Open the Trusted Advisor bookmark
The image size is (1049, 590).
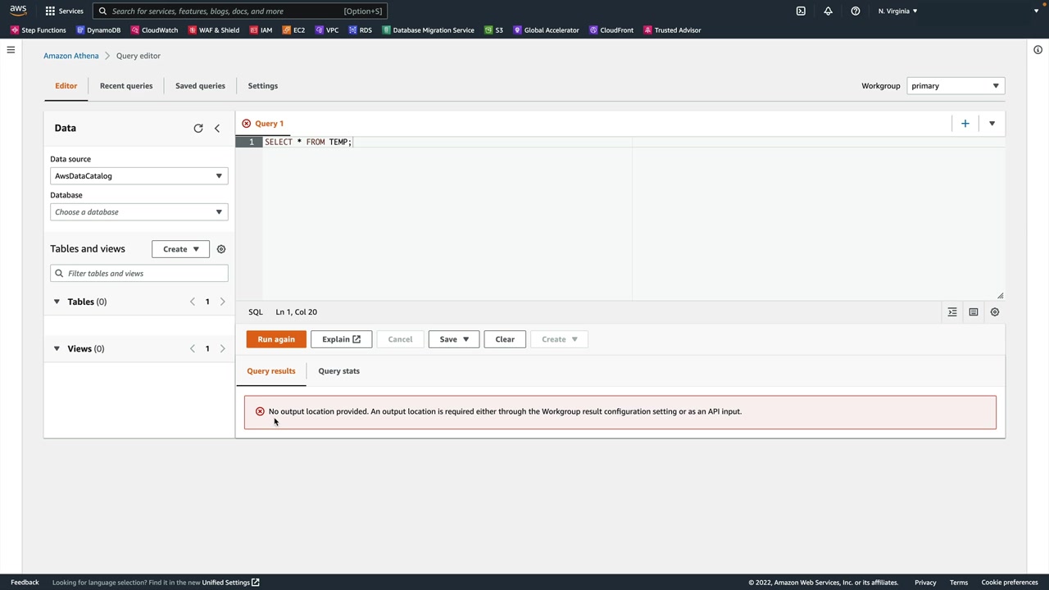click(x=672, y=30)
